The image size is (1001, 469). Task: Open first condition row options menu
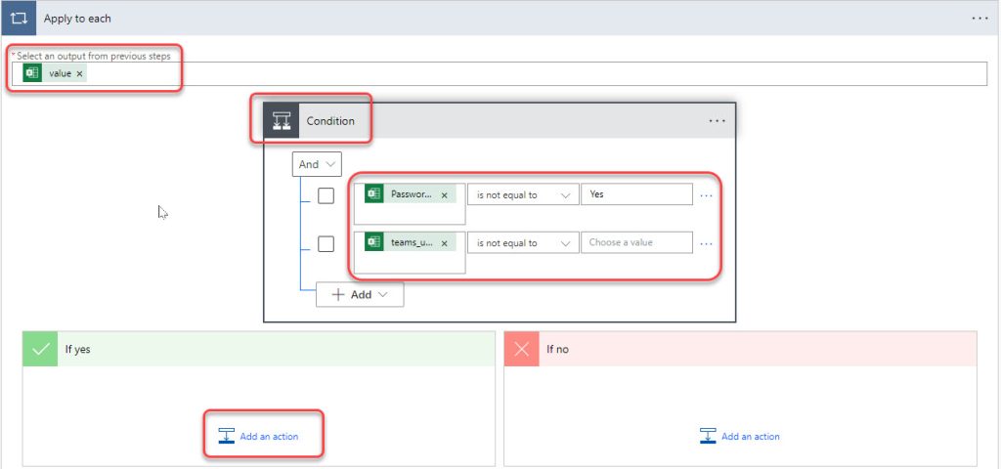(x=707, y=195)
